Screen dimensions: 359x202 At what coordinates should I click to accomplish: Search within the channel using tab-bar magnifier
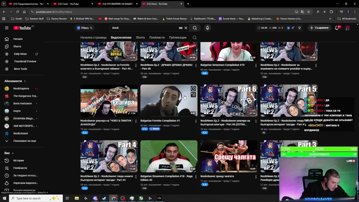click(195, 38)
